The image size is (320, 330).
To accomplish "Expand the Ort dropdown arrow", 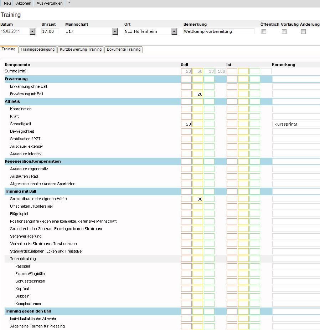I will point(174,31).
